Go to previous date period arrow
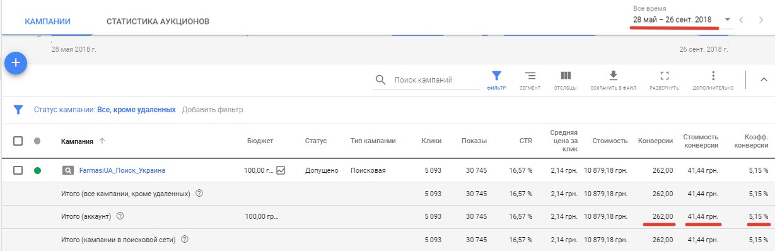Viewport: 775px width, 251px height. pos(742,20)
